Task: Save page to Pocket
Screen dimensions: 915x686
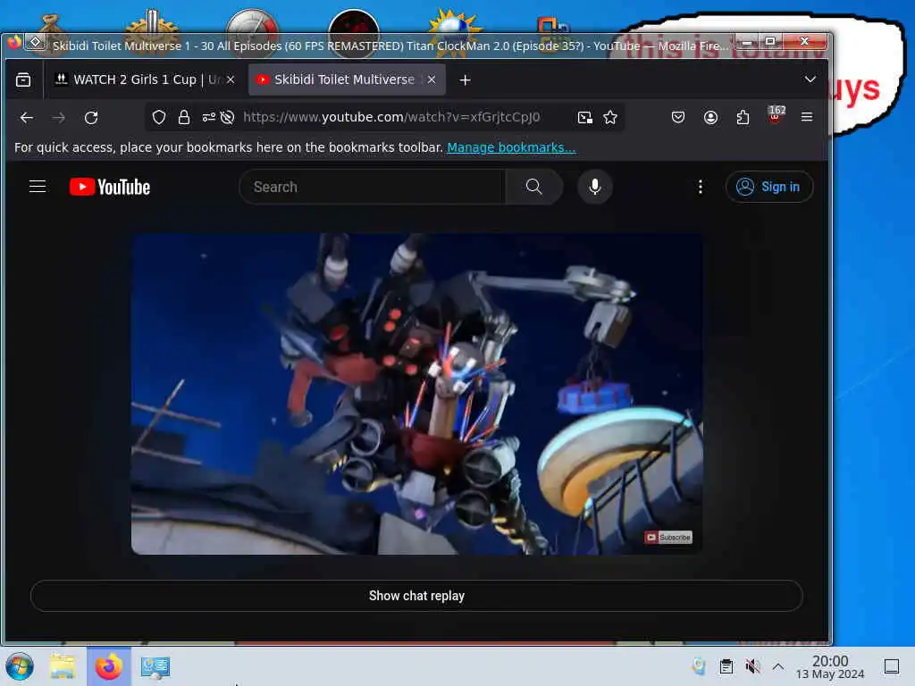Action: pos(678,117)
